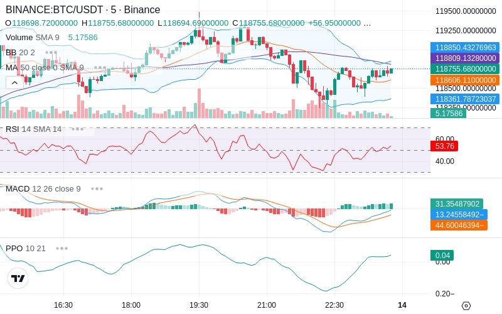Click the upper Bollinger band label 118850.43
The width and height of the screenshot is (502, 314).
465,48
